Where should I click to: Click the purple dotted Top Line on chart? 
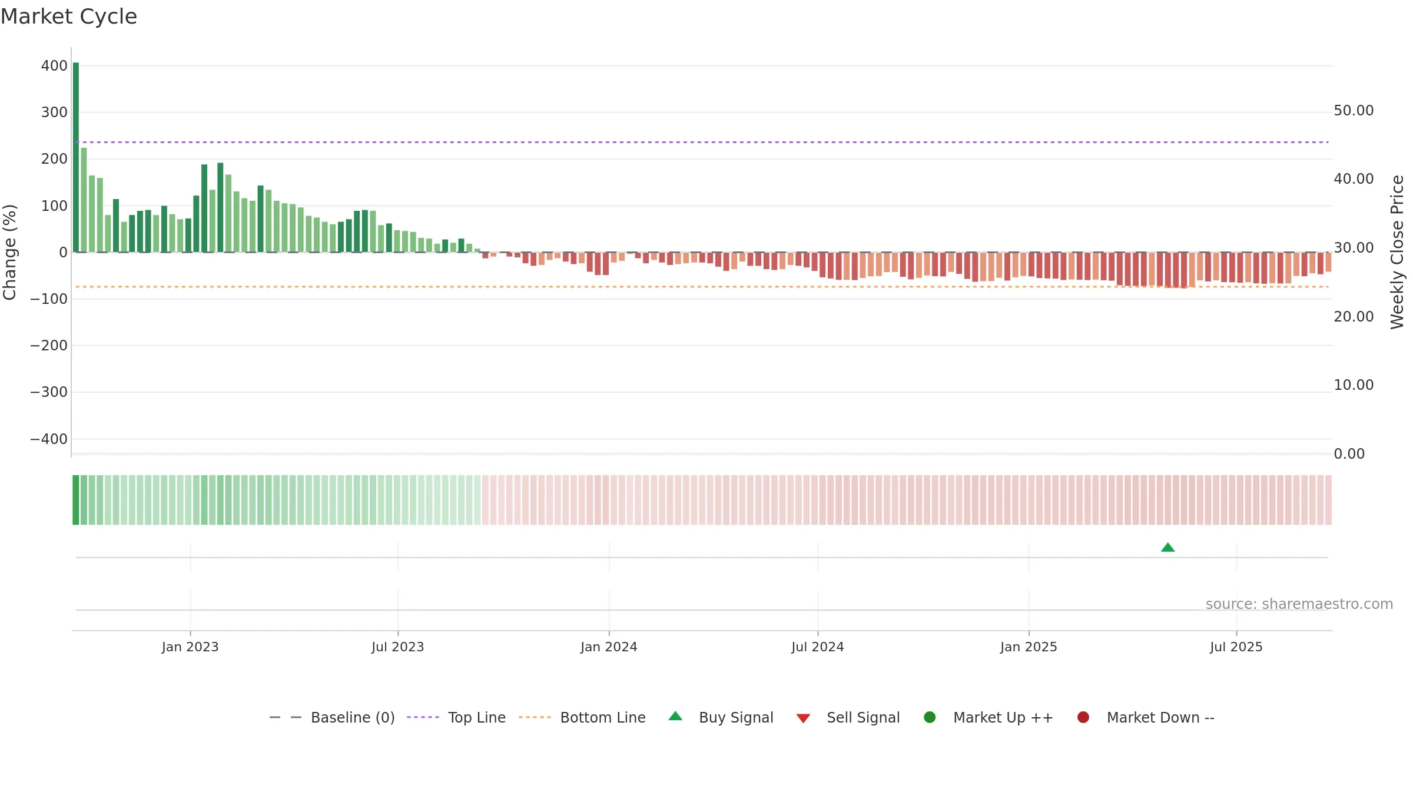702,142
